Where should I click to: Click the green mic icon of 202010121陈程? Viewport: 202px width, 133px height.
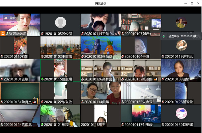(x=42, y=125)
